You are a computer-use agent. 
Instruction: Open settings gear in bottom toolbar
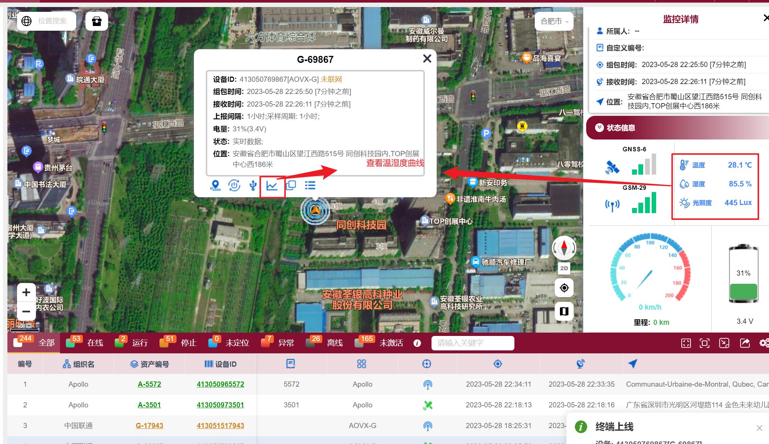(x=763, y=343)
